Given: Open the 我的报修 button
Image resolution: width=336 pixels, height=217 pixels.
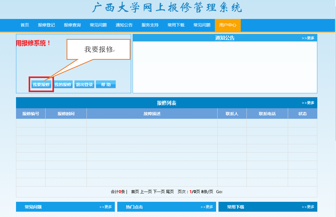Looking at the screenshot, I should click(x=63, y=85).
